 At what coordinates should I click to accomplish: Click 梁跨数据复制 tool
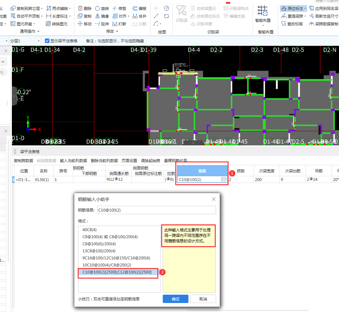pos(324,24)
